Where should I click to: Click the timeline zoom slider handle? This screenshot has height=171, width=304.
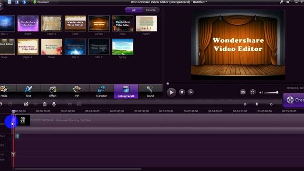[256, 104]
